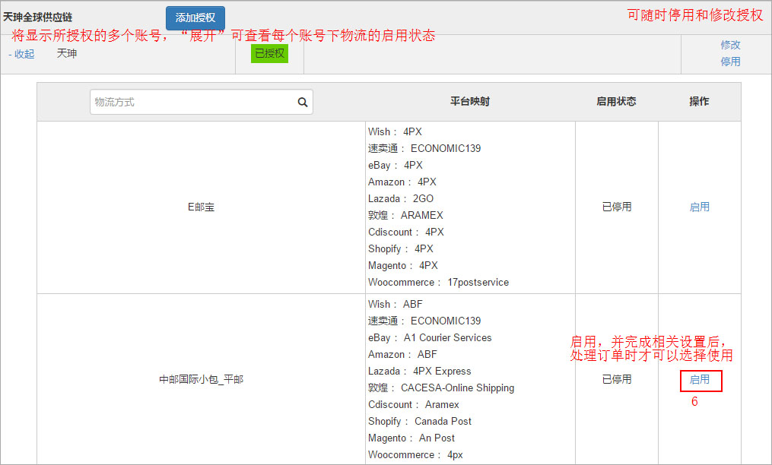Click E邮宝's 速卖通 ECONOMIC139 mapping
772x465 pixels.
[424, 148]
